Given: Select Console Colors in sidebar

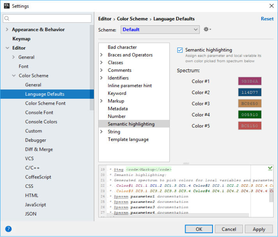Looking at the screenshot, I should pyautogui.click(x=41, y=122).
